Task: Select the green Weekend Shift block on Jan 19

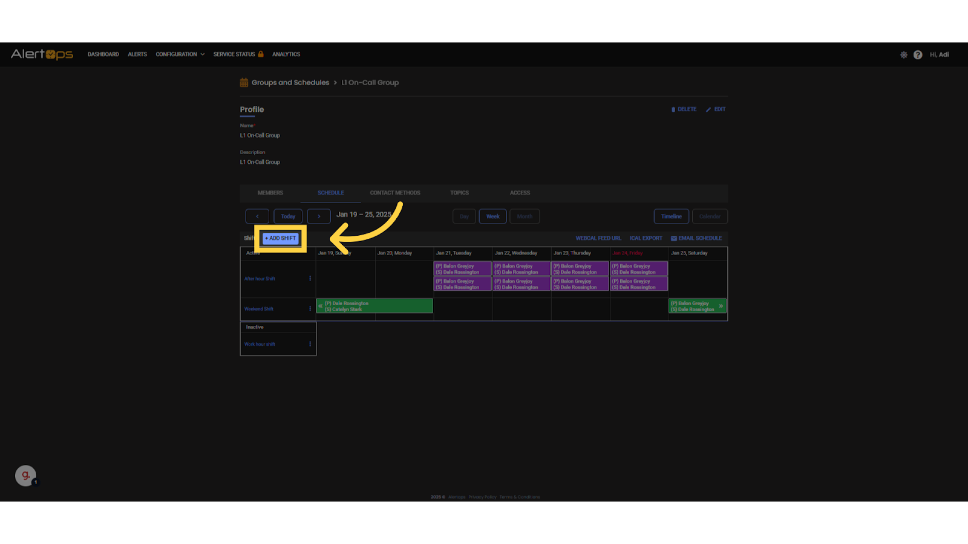Action: coord(375,306)
